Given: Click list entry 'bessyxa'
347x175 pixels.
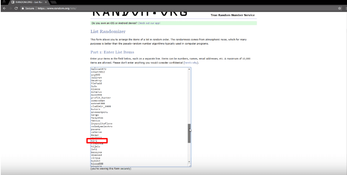Looking at the screenshot, I should click(x=96, y=152).
